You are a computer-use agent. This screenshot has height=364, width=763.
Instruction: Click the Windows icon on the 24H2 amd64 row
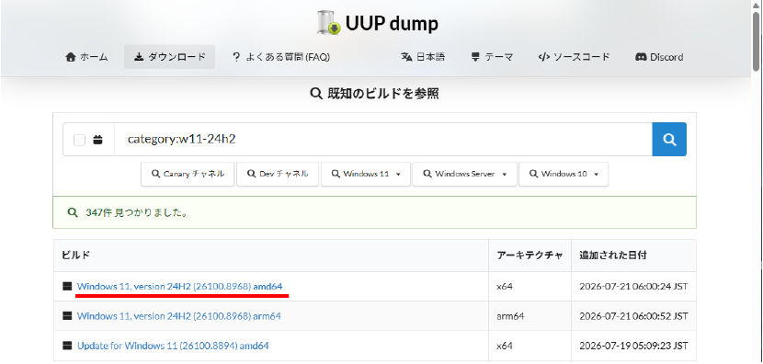pyautogui.click(x=67, y=287)
